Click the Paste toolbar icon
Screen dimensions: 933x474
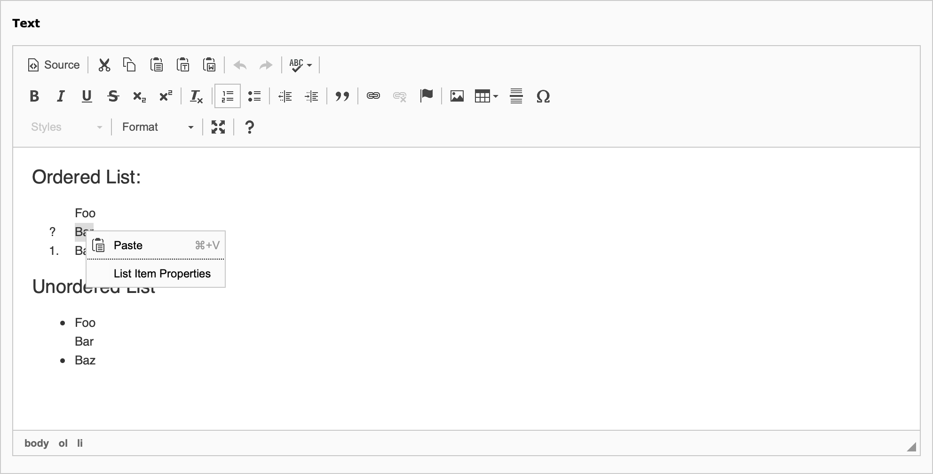click(157, 65)
